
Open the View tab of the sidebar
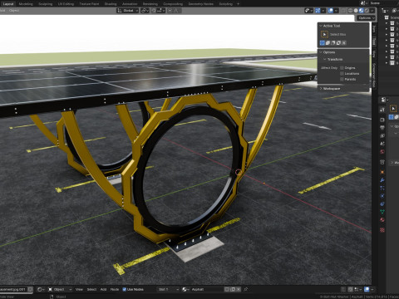click(374, 54)
